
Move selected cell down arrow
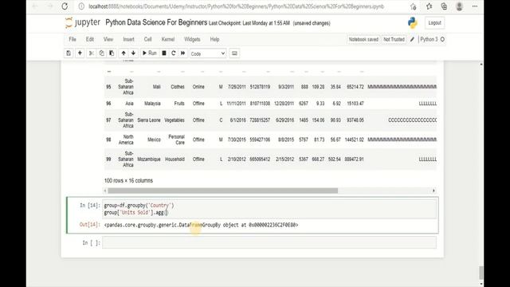[x=133, y=53]
